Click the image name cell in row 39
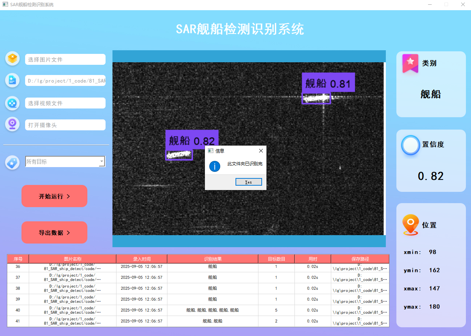 coord(72,299)
